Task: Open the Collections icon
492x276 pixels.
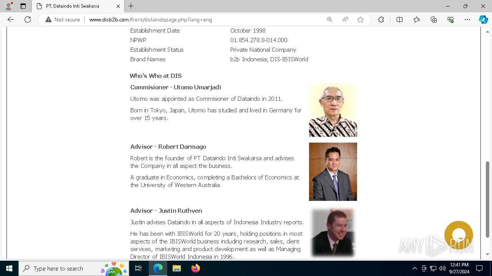Action: pyautogui.click(x=434, y=20)
